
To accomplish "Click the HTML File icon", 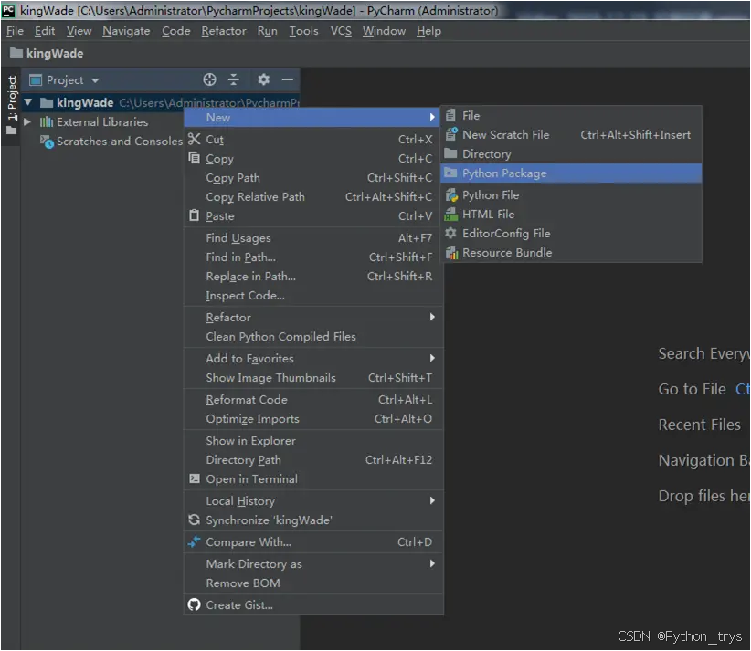I will coord(450,214).
